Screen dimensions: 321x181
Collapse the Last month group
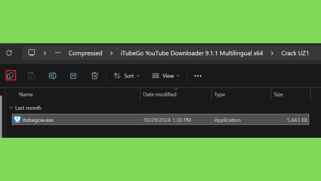11,108
